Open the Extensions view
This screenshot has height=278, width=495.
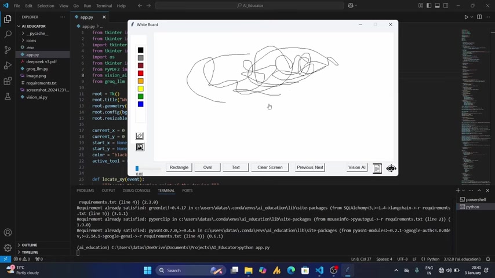(x=8, y=81)
